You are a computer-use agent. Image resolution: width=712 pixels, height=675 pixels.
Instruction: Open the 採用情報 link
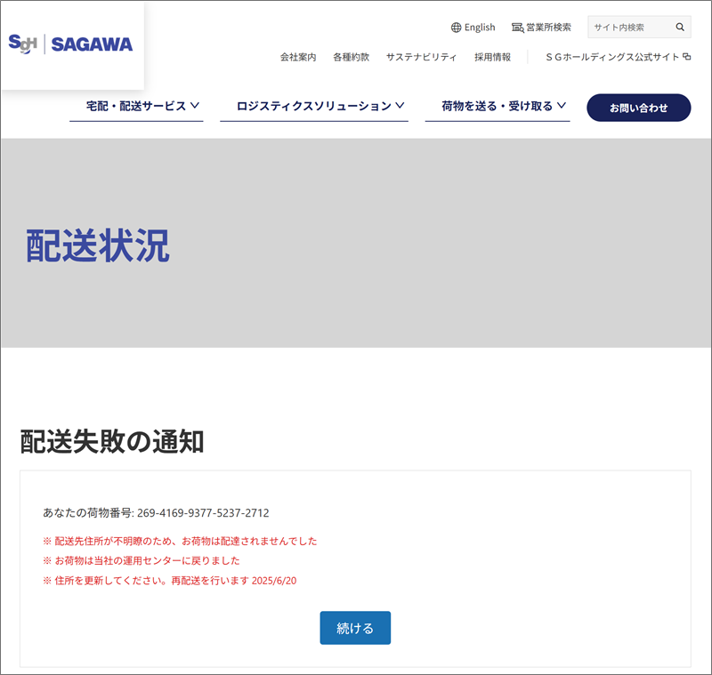492,57
